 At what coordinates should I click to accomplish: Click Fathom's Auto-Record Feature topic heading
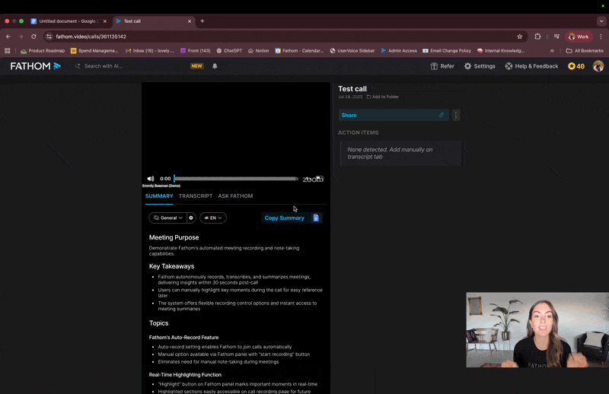pyautogui.click(x=183, y=337)
